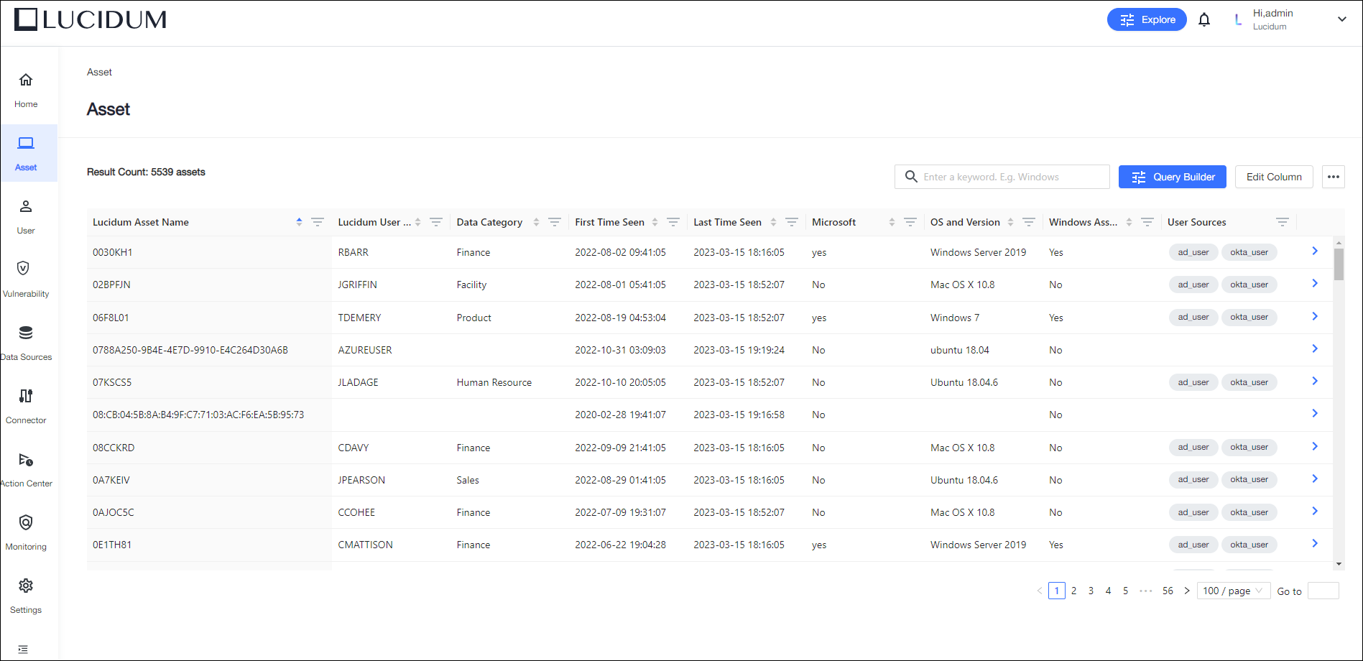Jump forward via pagination ellipsis

(x=1145, y=591)
